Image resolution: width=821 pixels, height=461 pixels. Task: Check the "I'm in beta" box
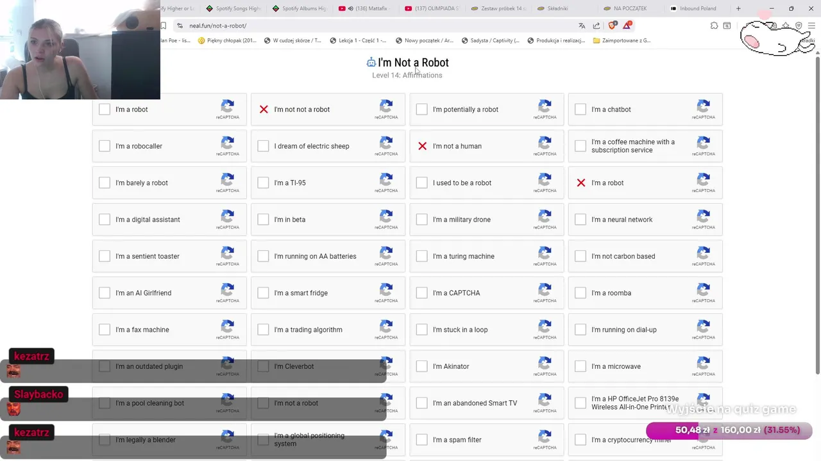click(x=263, y=220)
